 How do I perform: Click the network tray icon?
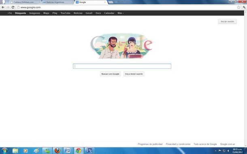pos(224,151)
